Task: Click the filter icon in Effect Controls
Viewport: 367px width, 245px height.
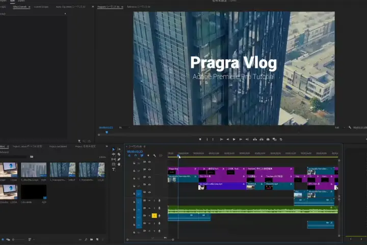Action: click(80, 141)
